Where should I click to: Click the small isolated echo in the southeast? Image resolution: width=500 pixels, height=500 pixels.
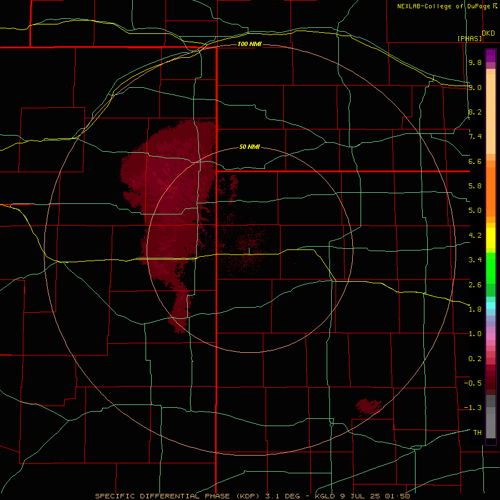[368, 407]
